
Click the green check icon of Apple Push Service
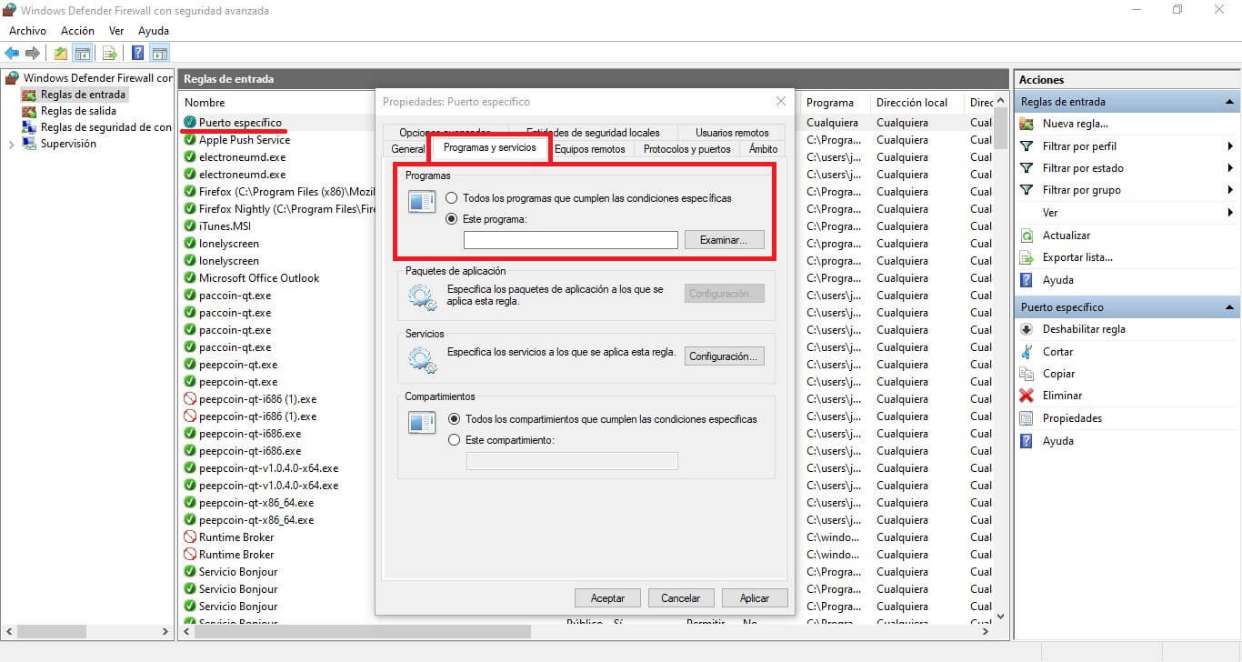point(190,140)
